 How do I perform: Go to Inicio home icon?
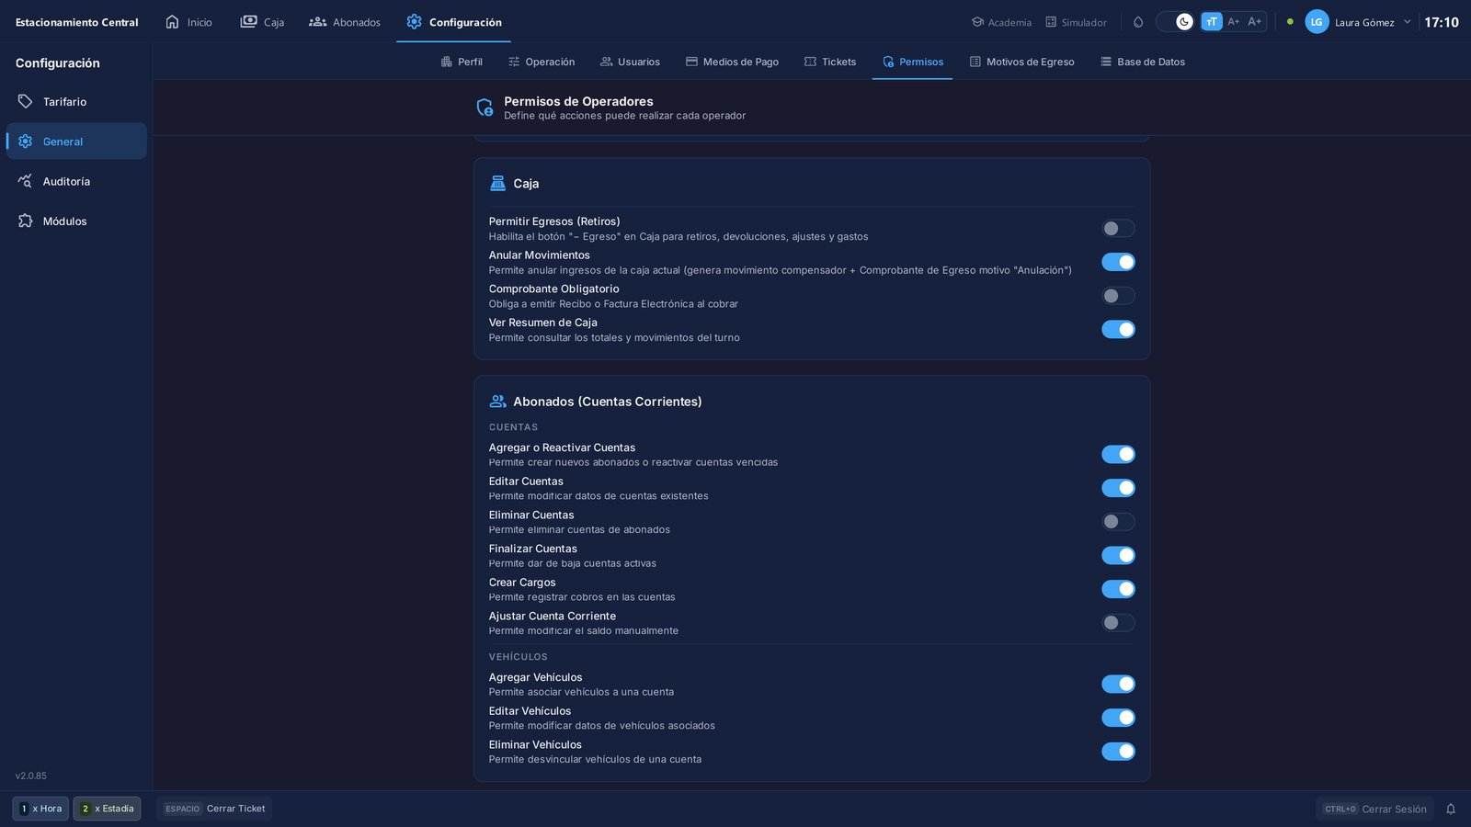[x=188, y=22]
